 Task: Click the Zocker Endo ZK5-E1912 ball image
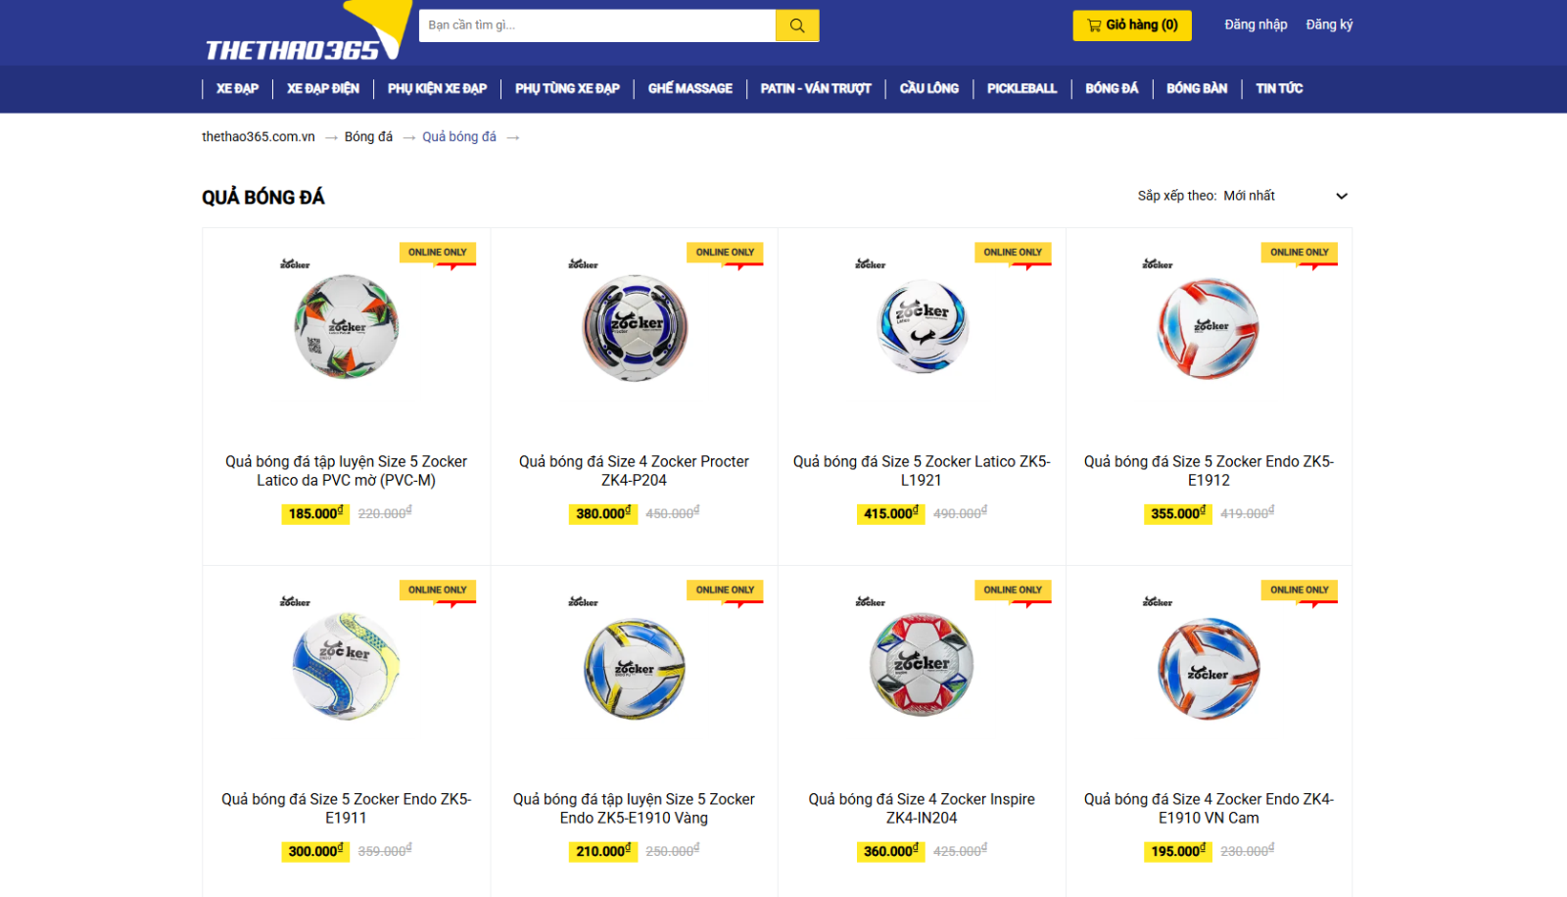coord(1209,328)
